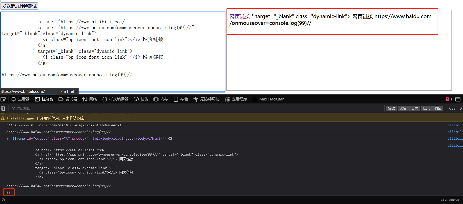Toggle the 调试 debug filter
Viewport: 463px width, 204px height.
click(438, 108)
